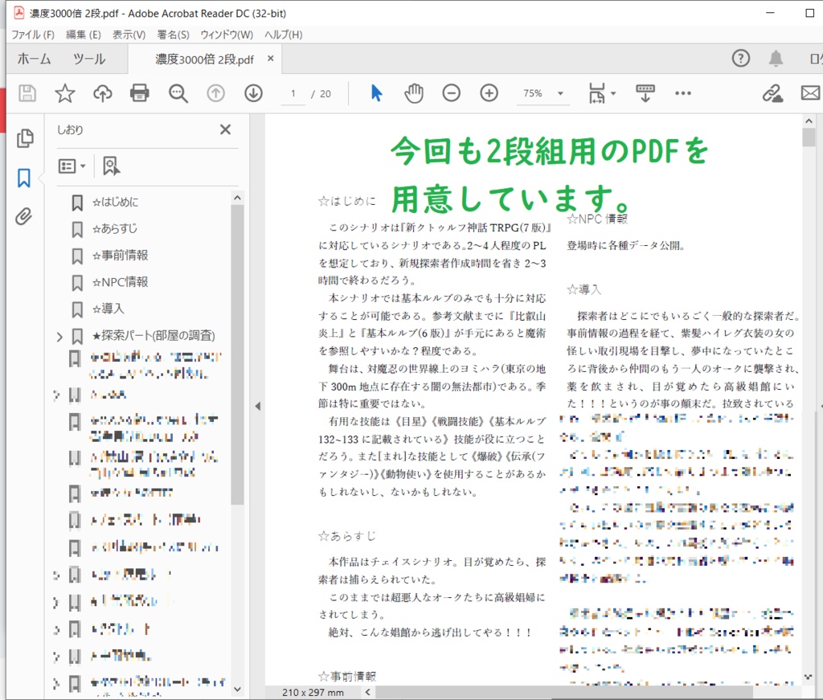Click document vertical scrollbar up arrow
The image size is (823, 700).
[809, 121]
